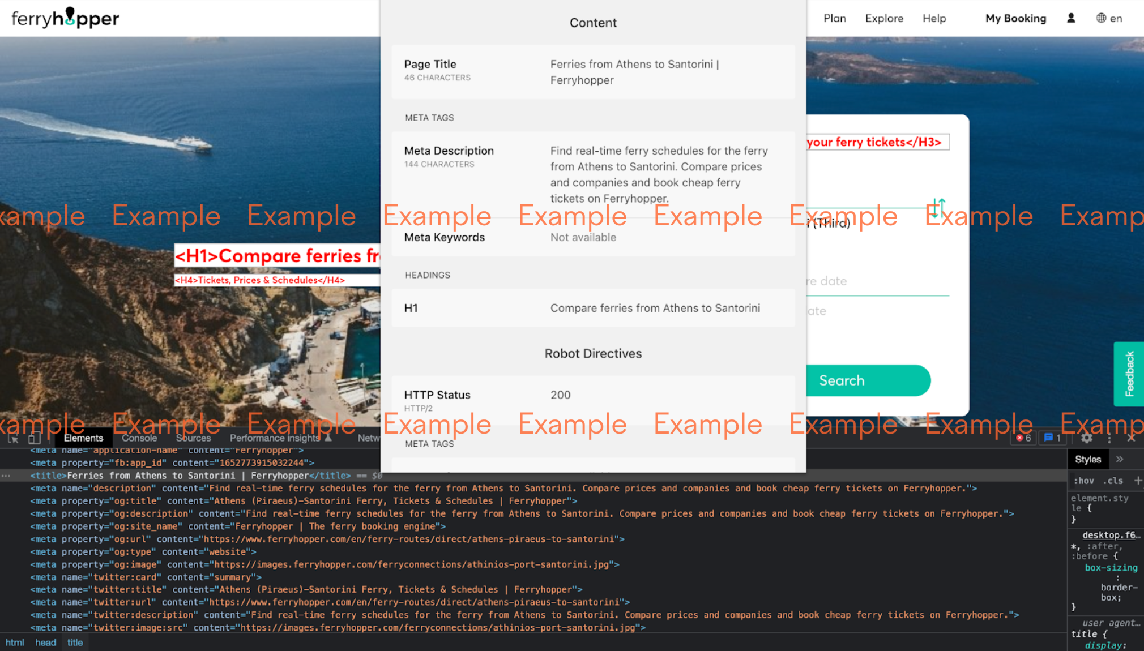Viewport: 1144px width, 651px height.
Task: Click the language/globe icon
Action: (1101, 18)
